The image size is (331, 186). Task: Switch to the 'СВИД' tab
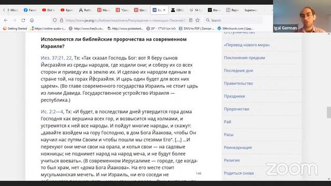click(177, 10)
